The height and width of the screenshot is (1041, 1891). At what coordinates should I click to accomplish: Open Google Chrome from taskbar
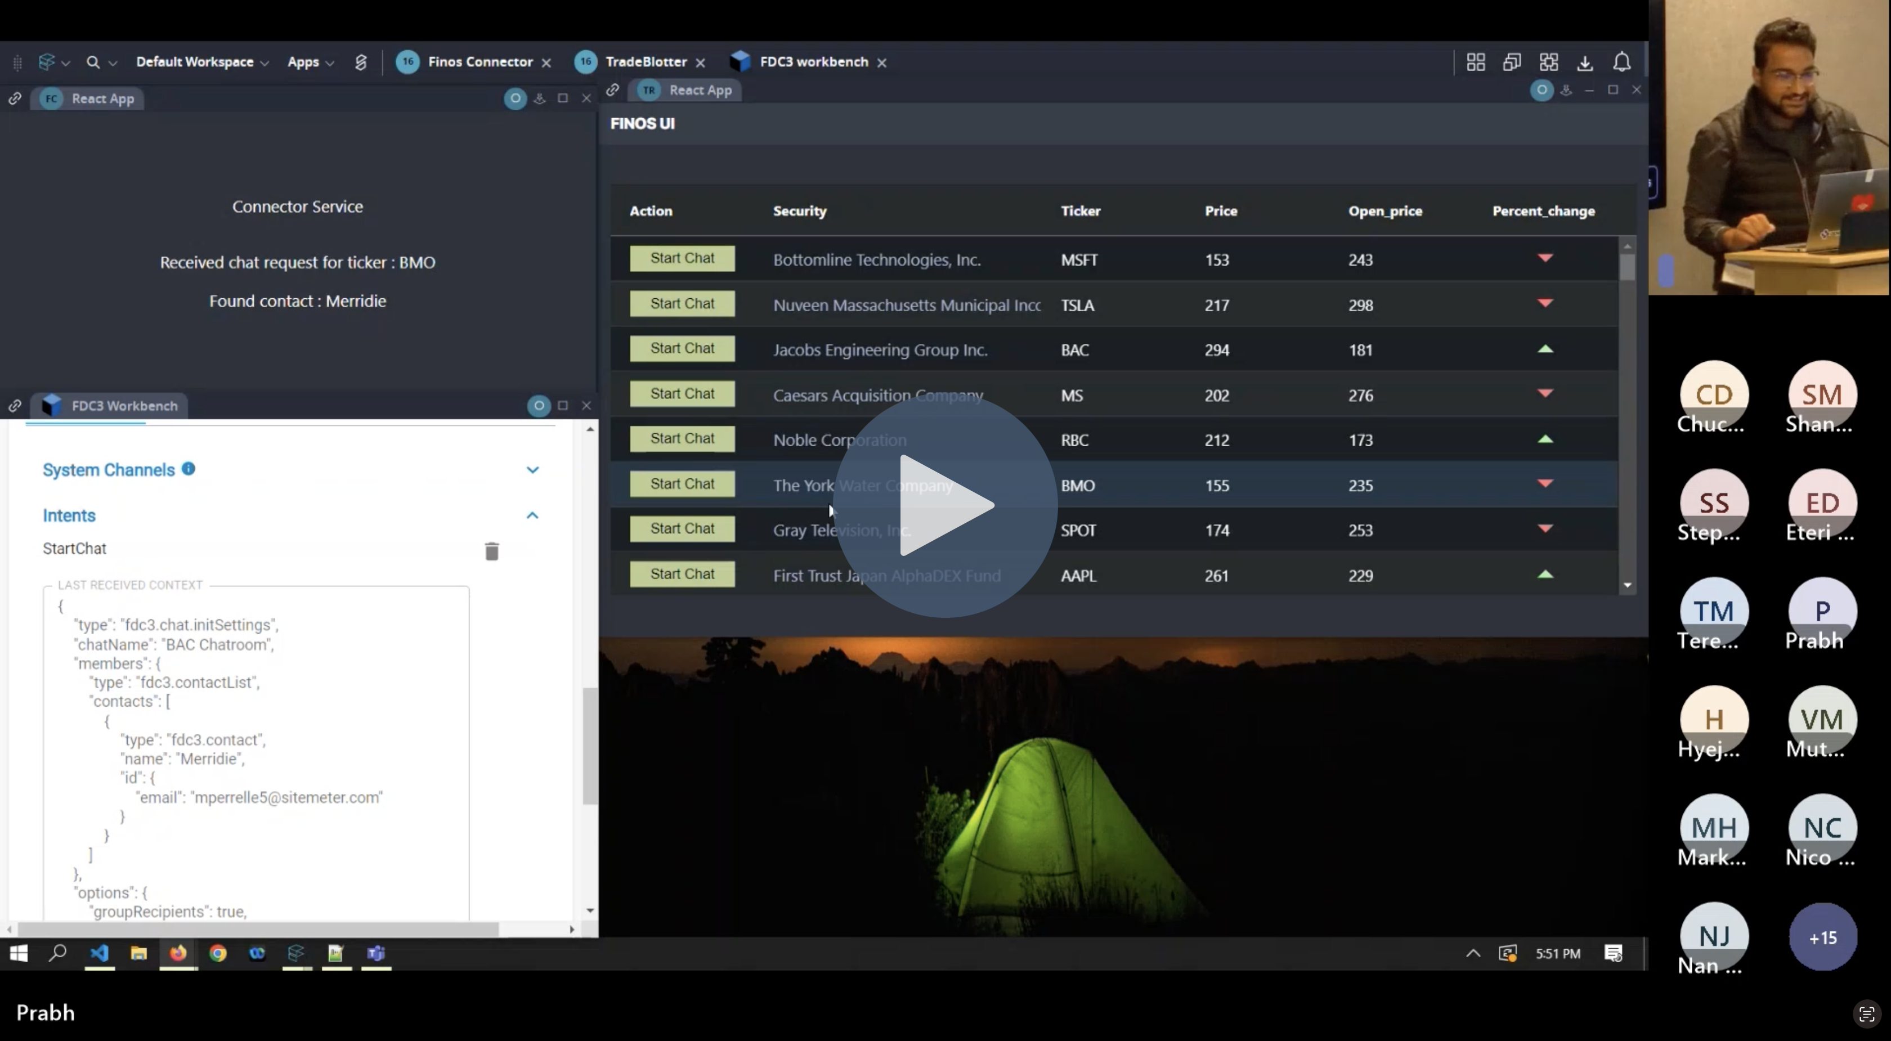[217, 953]
